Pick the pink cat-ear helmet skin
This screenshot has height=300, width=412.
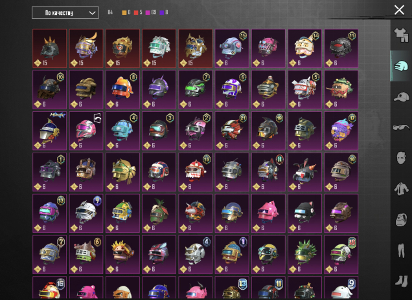point(268,213)
